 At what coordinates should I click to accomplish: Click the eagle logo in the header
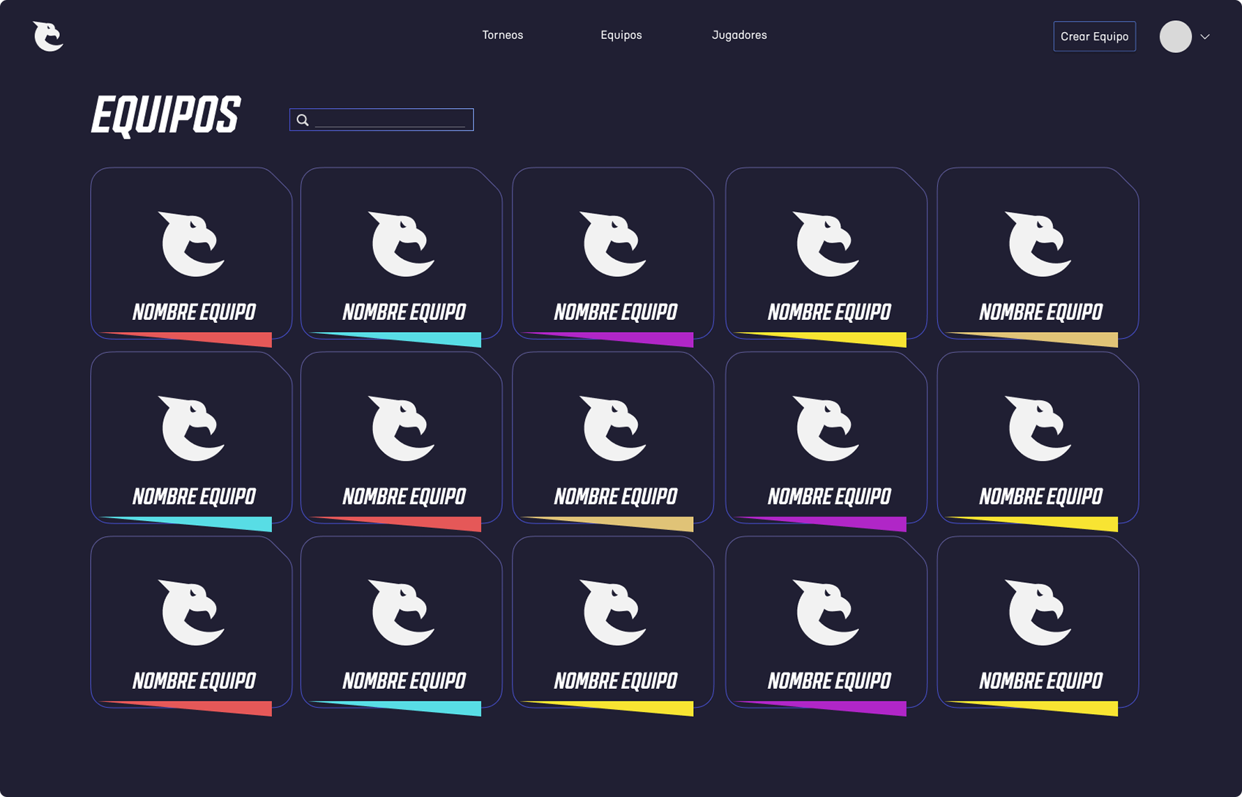48,36
